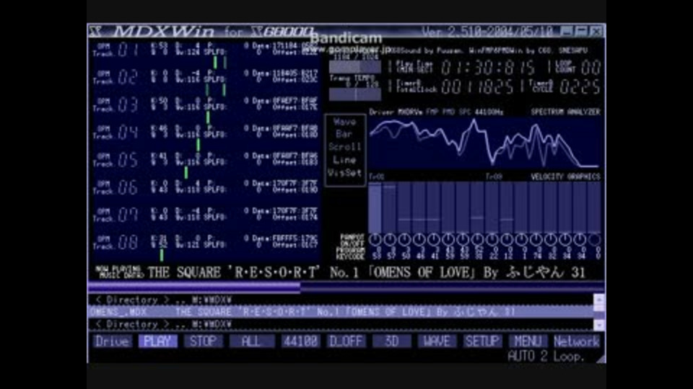Image resolution: width=693 pixels, height=389 pixels.
Task: Toggle pan knob above keycode 74
Action: pyautogui.click(x=536, y=240)
